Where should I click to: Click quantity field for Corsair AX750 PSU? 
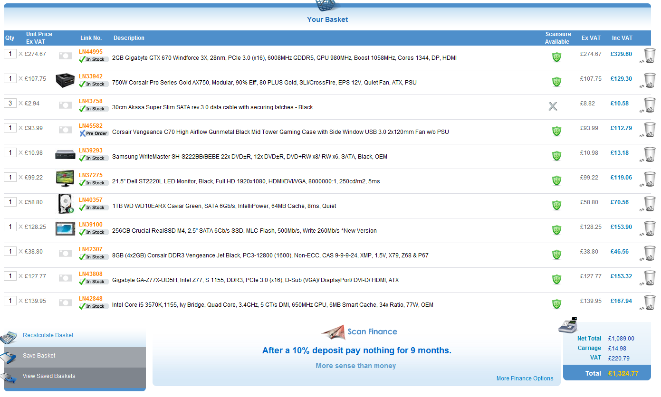tap(10, 78)
